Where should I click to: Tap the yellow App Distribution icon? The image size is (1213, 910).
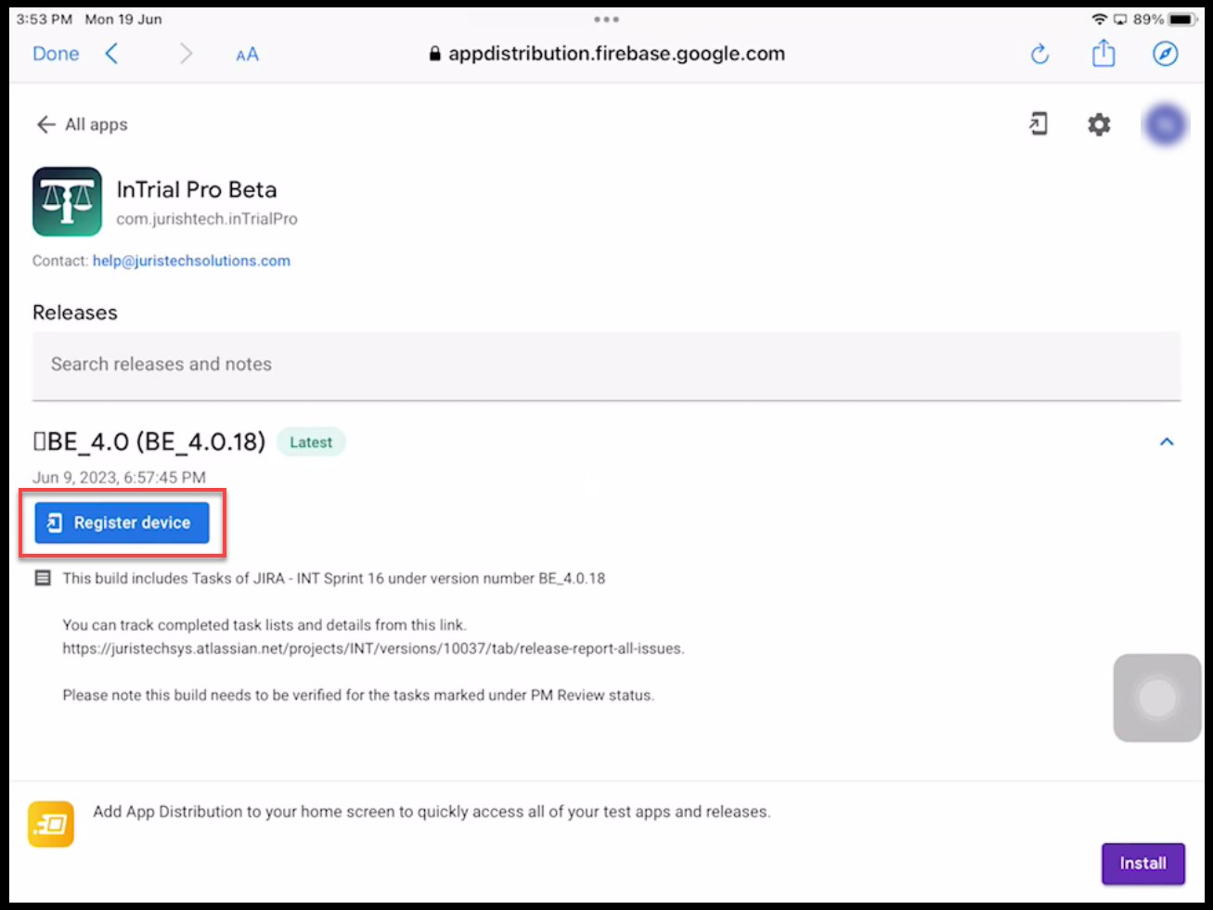point(51,824)
